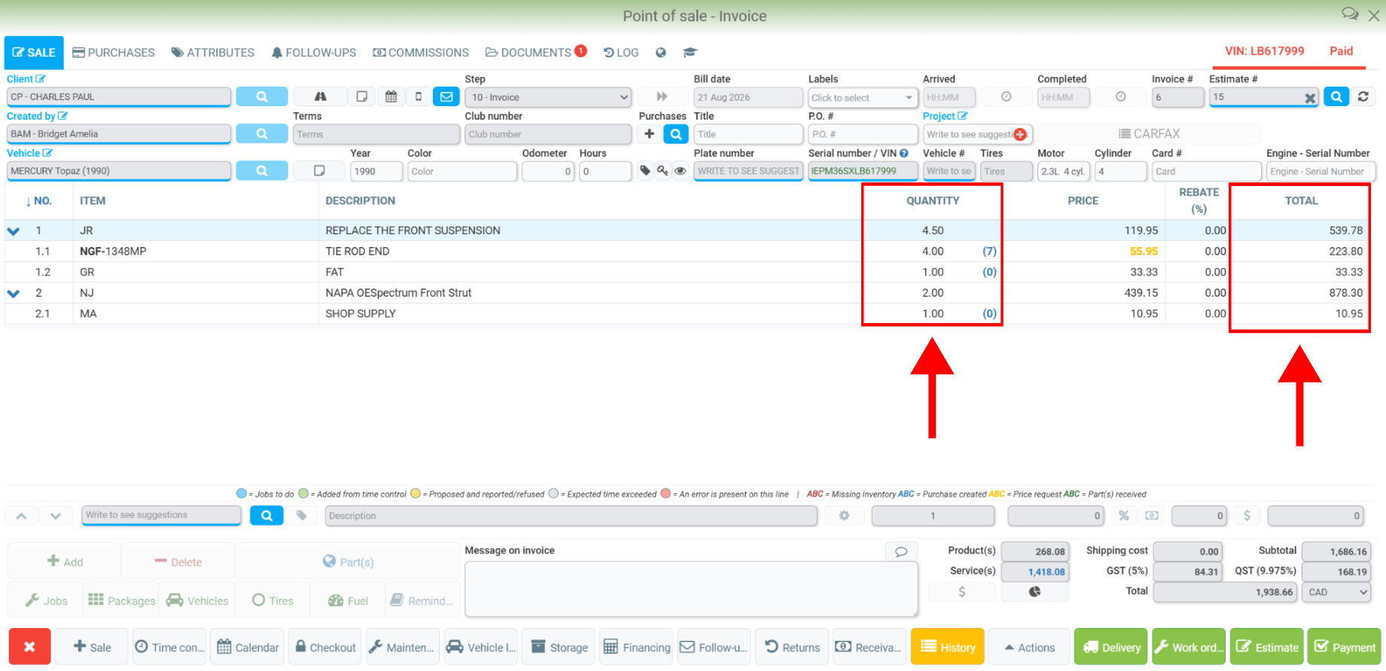Edit the Vehicle via pencil link
Image resolution: width=1386 pixels, height=671 pixels.
[x=29, y=153]
